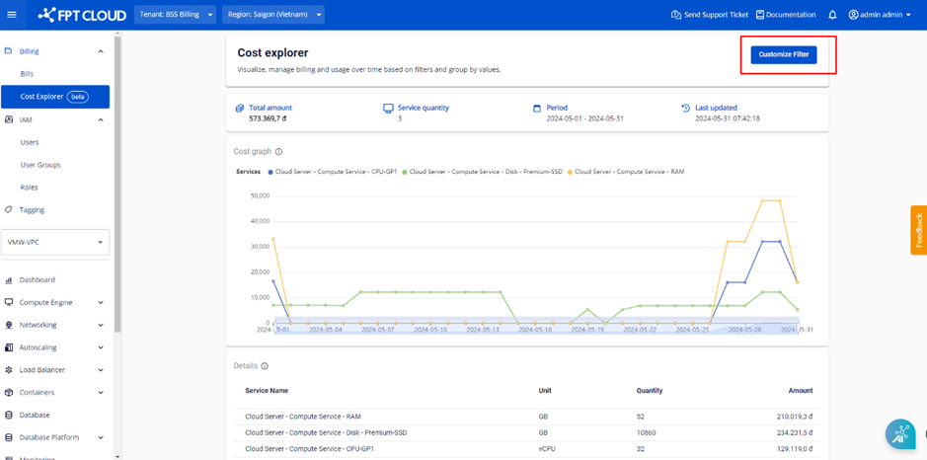The height and width of the screenshot is (460, 927).
Task: Click the Customize Filter button
Action: 783,54
